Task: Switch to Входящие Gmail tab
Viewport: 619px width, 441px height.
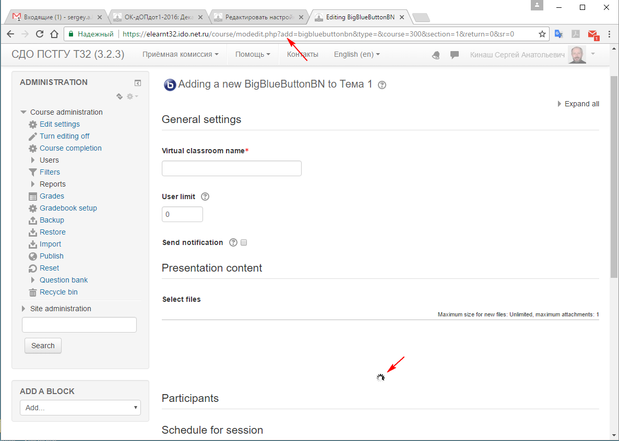Action: (x=57, y=17)
